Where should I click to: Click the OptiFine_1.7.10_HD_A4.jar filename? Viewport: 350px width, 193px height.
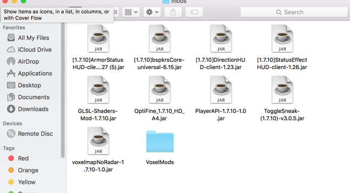coord(159,114)
